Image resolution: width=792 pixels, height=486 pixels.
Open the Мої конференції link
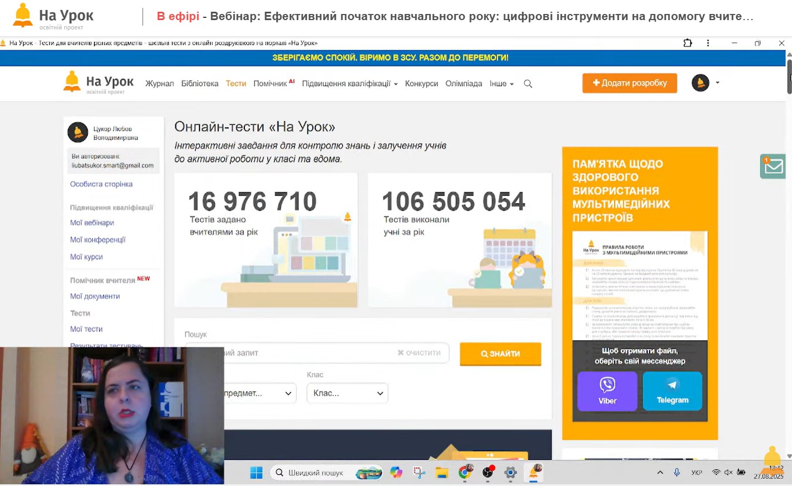click(x=98, y=240)
